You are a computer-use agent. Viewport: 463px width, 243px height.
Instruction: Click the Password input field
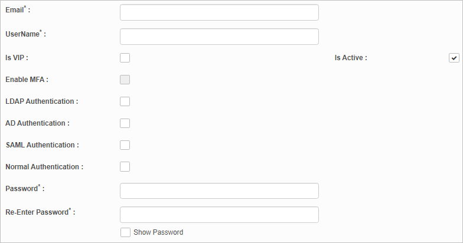219,191
